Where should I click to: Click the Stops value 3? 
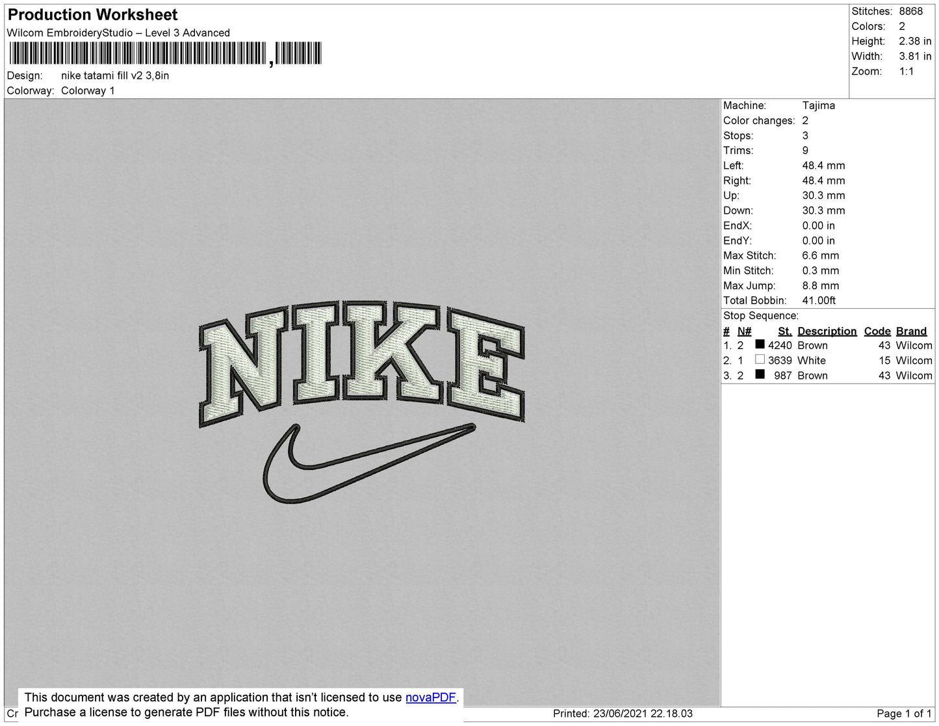point(805,135)
